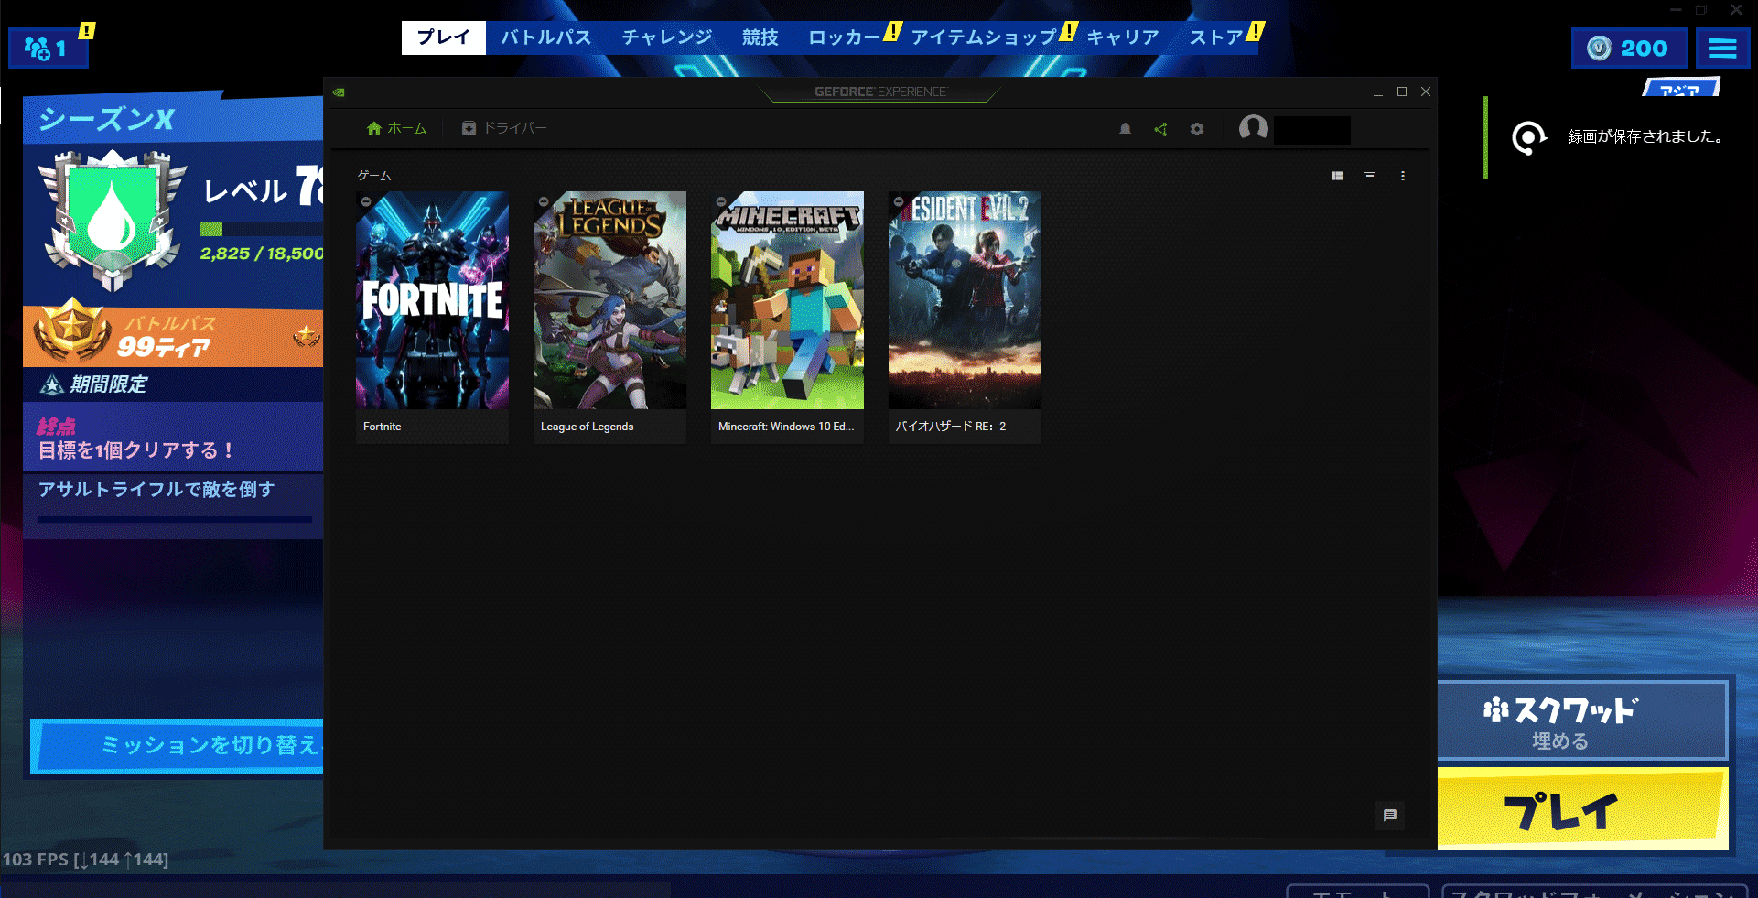Click the アジア region tag in Fortnite
This screenshot has width=1758, height=898.
(x=1681, y=88)
